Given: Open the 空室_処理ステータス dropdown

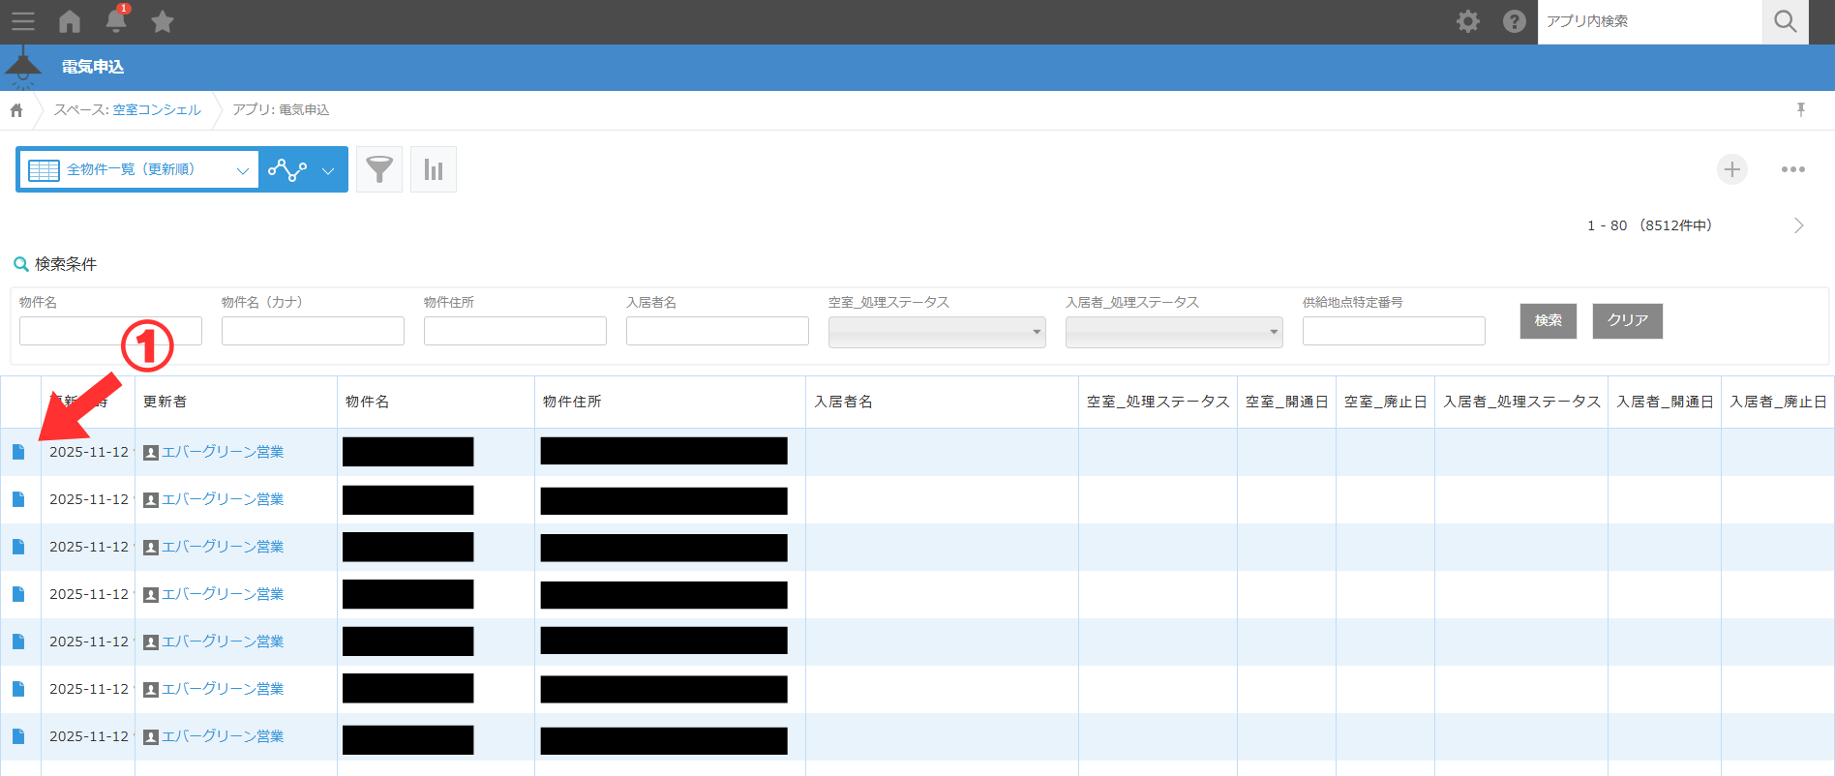Looking at the screenshot, I should pos(936,332).
